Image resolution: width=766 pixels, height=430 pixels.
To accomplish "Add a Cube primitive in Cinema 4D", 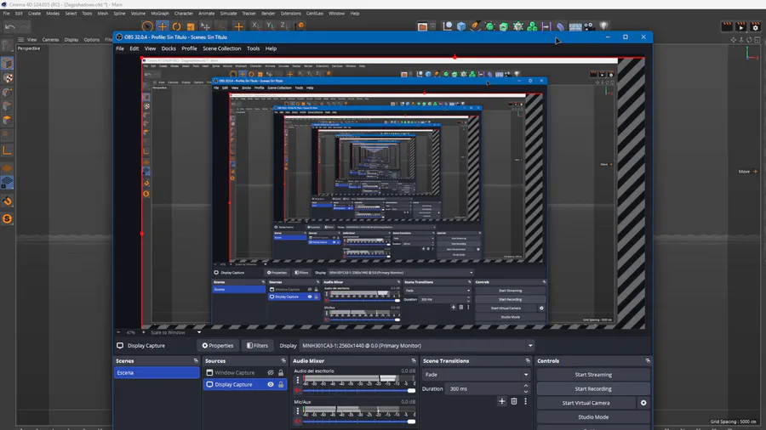I will pyautogui.click(x=461, y=26).
